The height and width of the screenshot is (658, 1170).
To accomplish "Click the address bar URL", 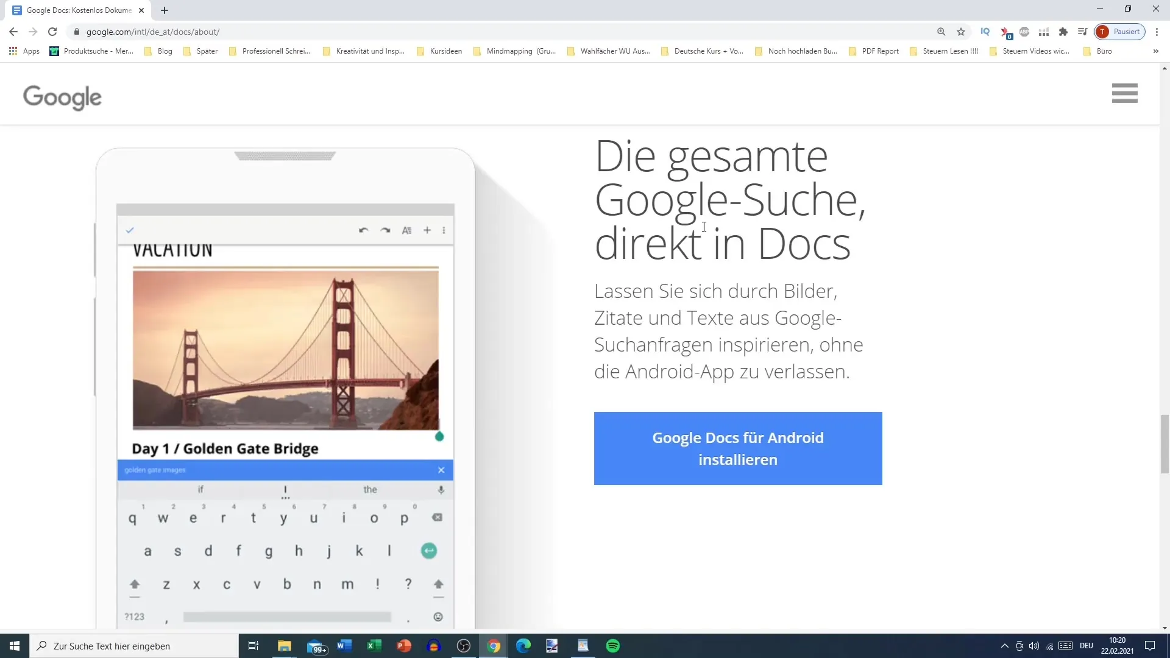I will pyautogui.click(x=152, y=32).
